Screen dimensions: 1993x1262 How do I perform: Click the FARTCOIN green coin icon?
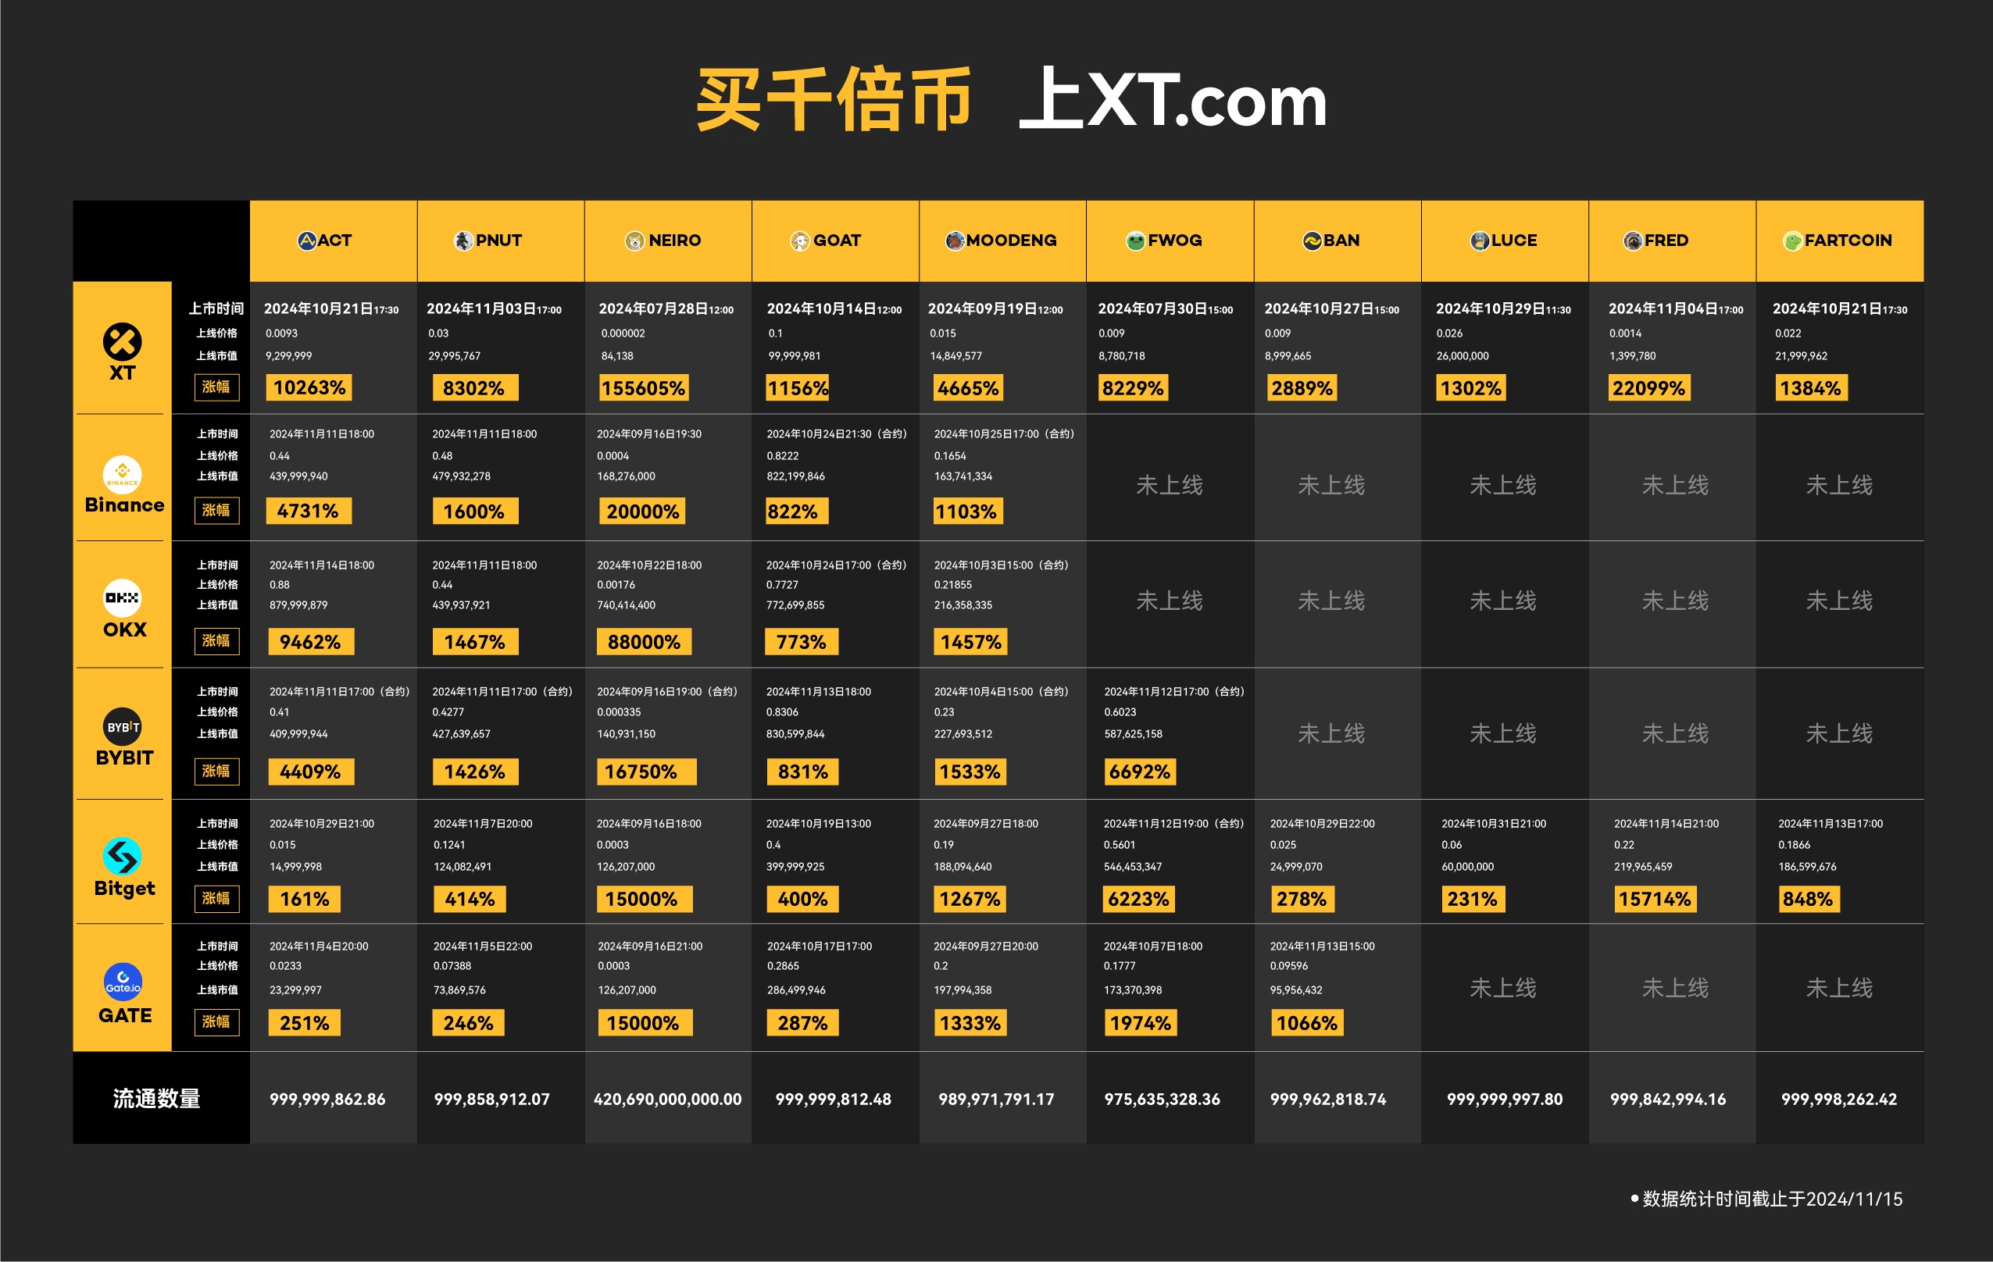click(x=1792, y=241)
